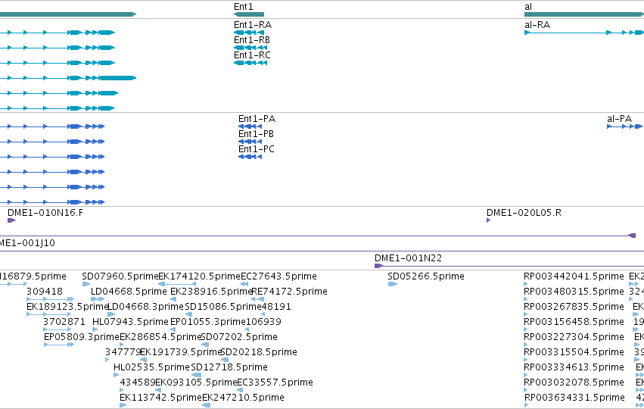The width and height of the screenshot is (644, 409).
Task: Click EP01055.3prime EST label
Action: pyautogui.click(x=208, y=322)
